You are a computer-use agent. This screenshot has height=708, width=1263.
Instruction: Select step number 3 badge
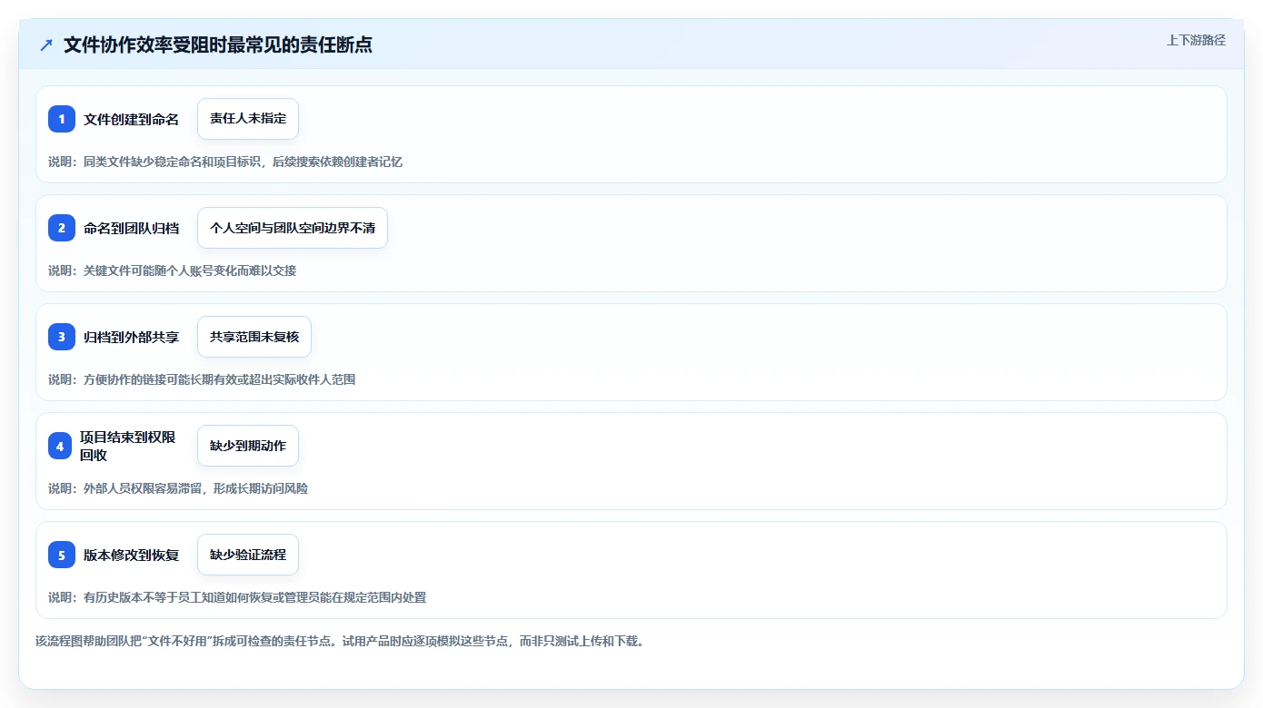pos(62,337)
